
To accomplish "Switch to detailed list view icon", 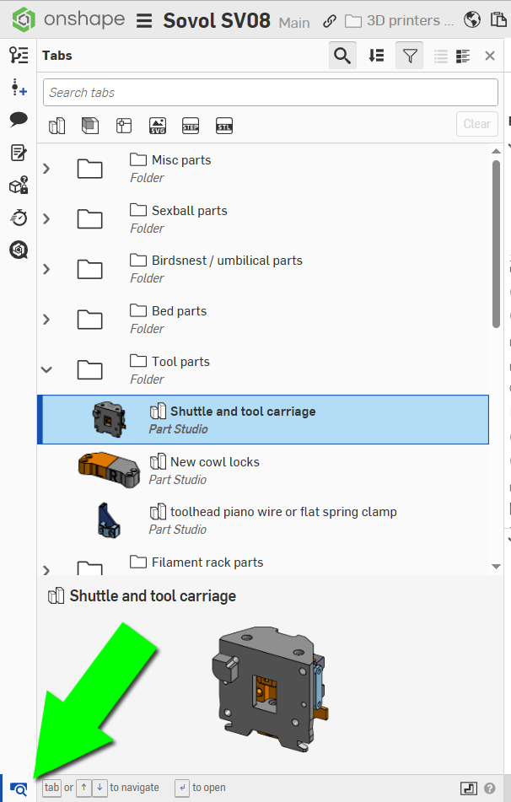I will [x=463, y=56].
